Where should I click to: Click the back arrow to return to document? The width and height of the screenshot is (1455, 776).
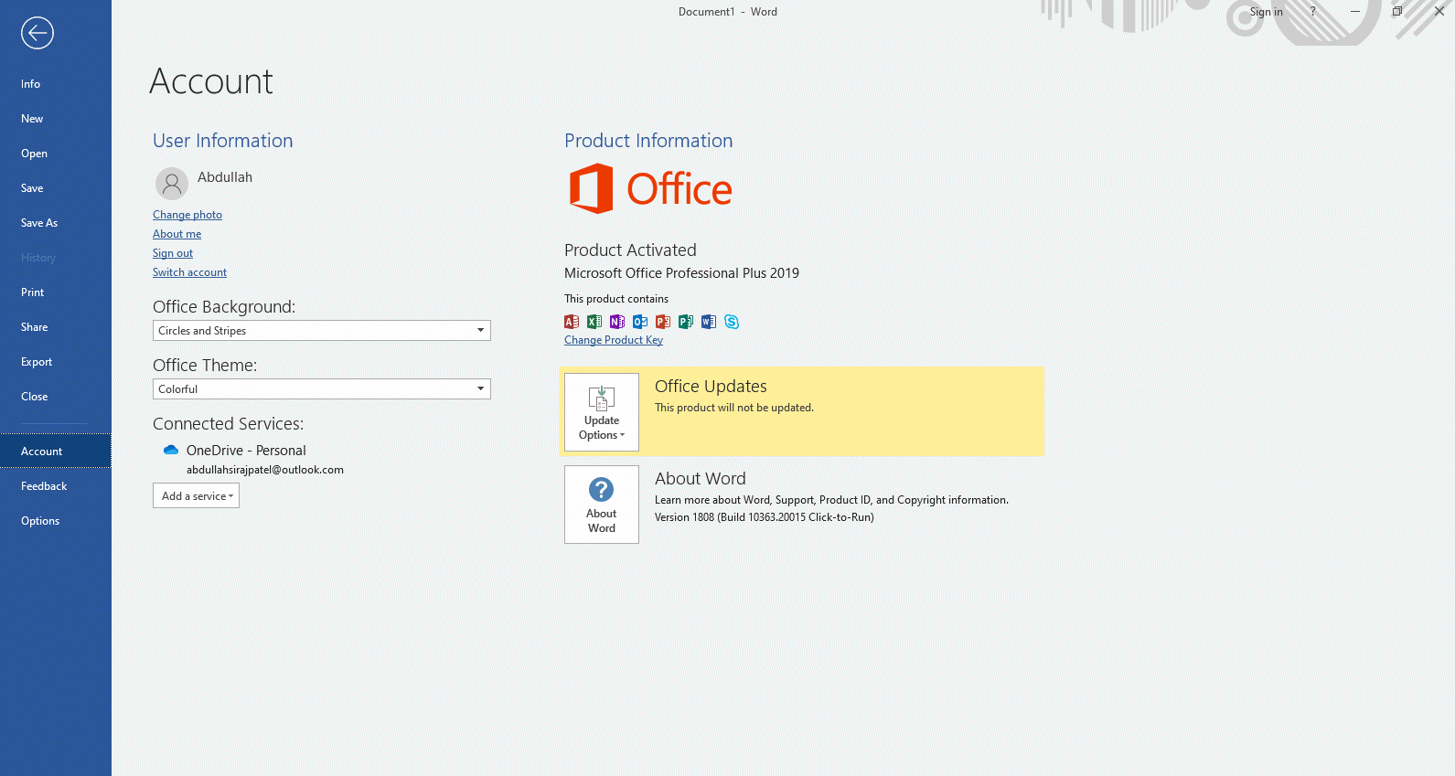pos(37,33)
